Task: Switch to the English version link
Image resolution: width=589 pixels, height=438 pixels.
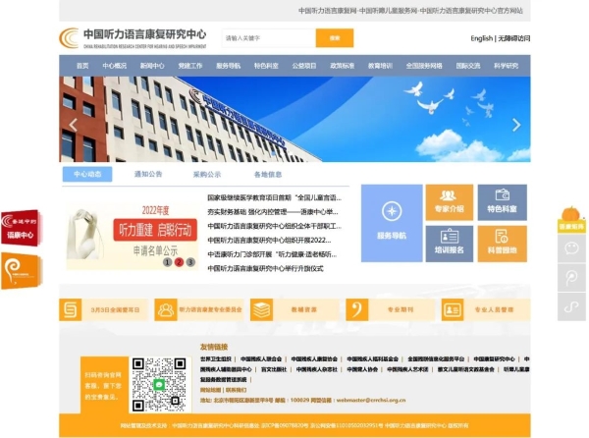Action: pos(481,38)
